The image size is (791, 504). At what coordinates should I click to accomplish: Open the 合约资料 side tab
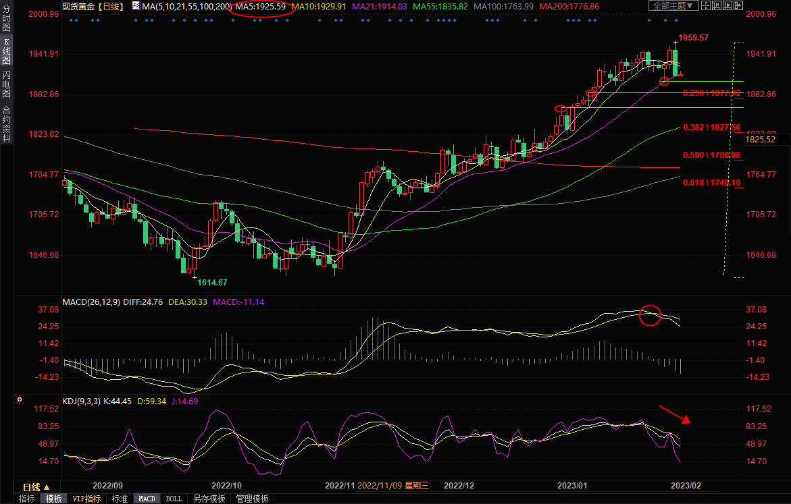tap(6, 123)
